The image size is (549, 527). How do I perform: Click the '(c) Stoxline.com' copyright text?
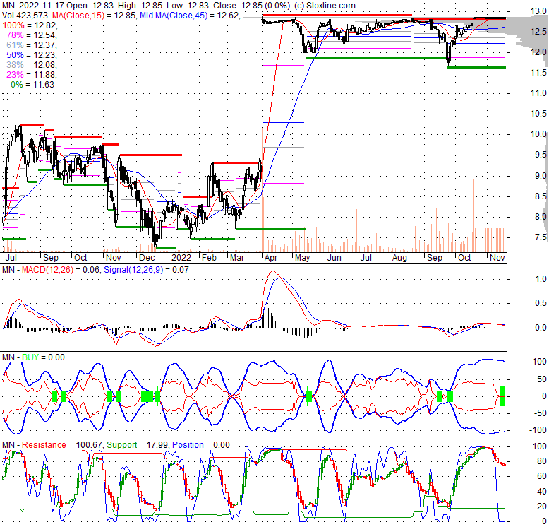point(325,6)
